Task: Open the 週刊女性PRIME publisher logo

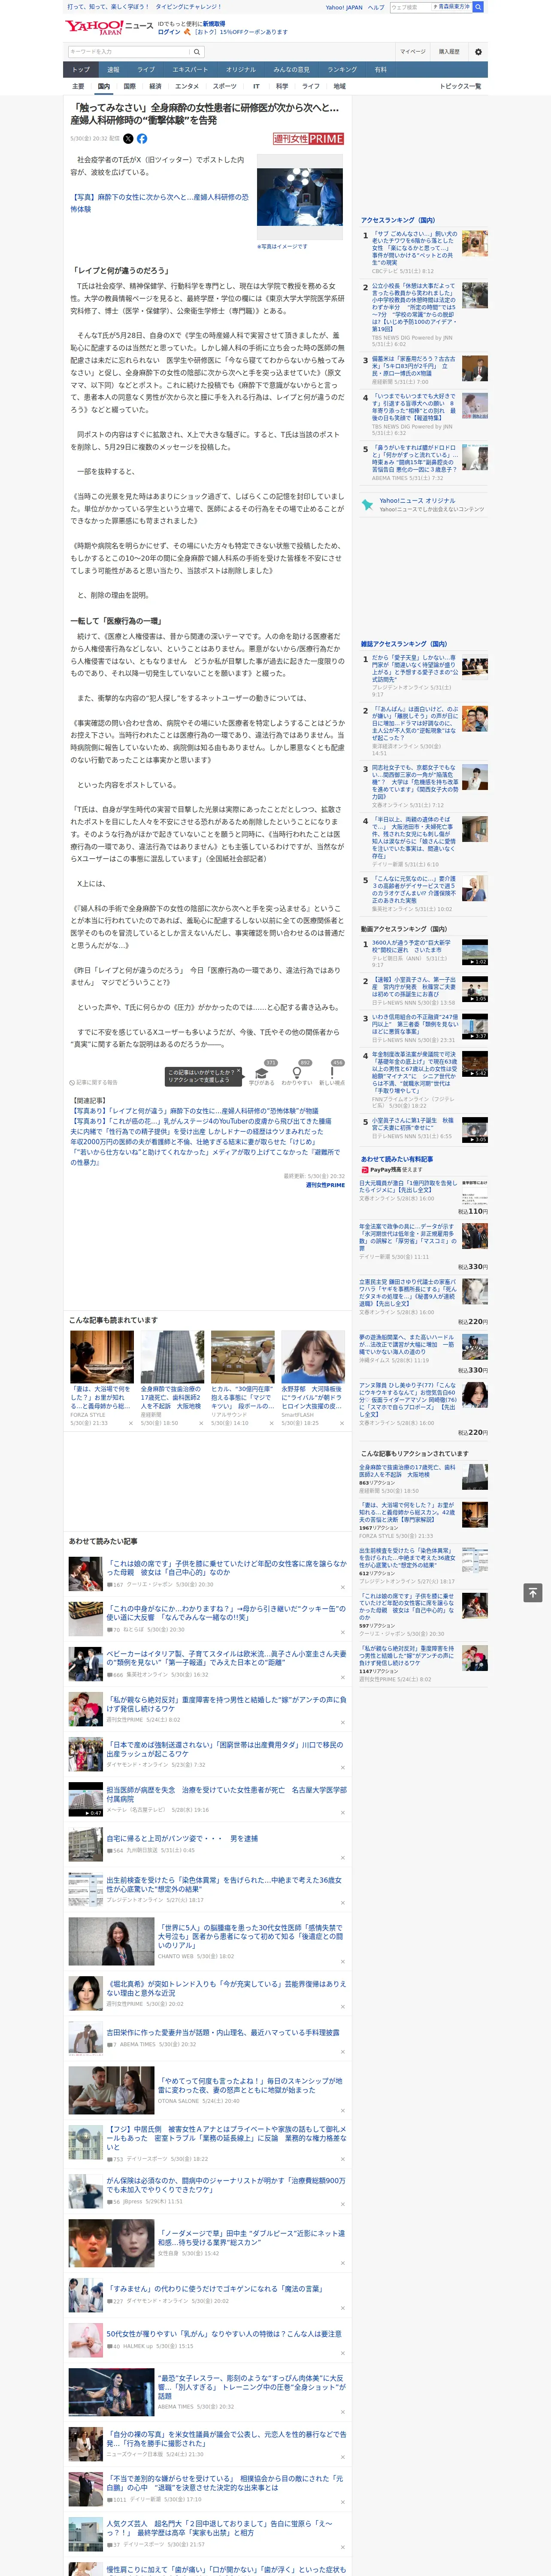Action: [308, 139]
